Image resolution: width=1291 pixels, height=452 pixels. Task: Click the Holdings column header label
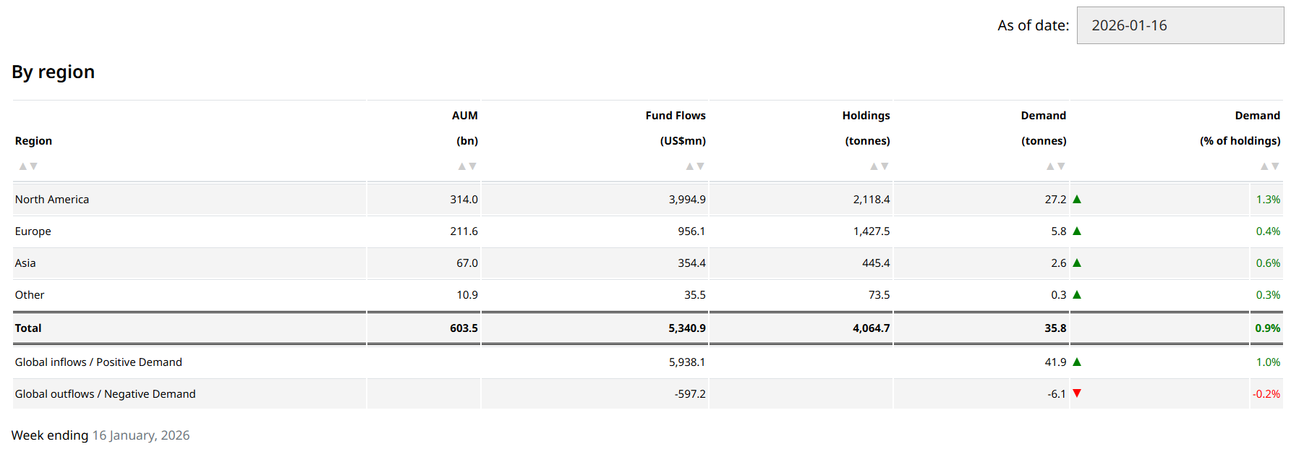[866, 116]
